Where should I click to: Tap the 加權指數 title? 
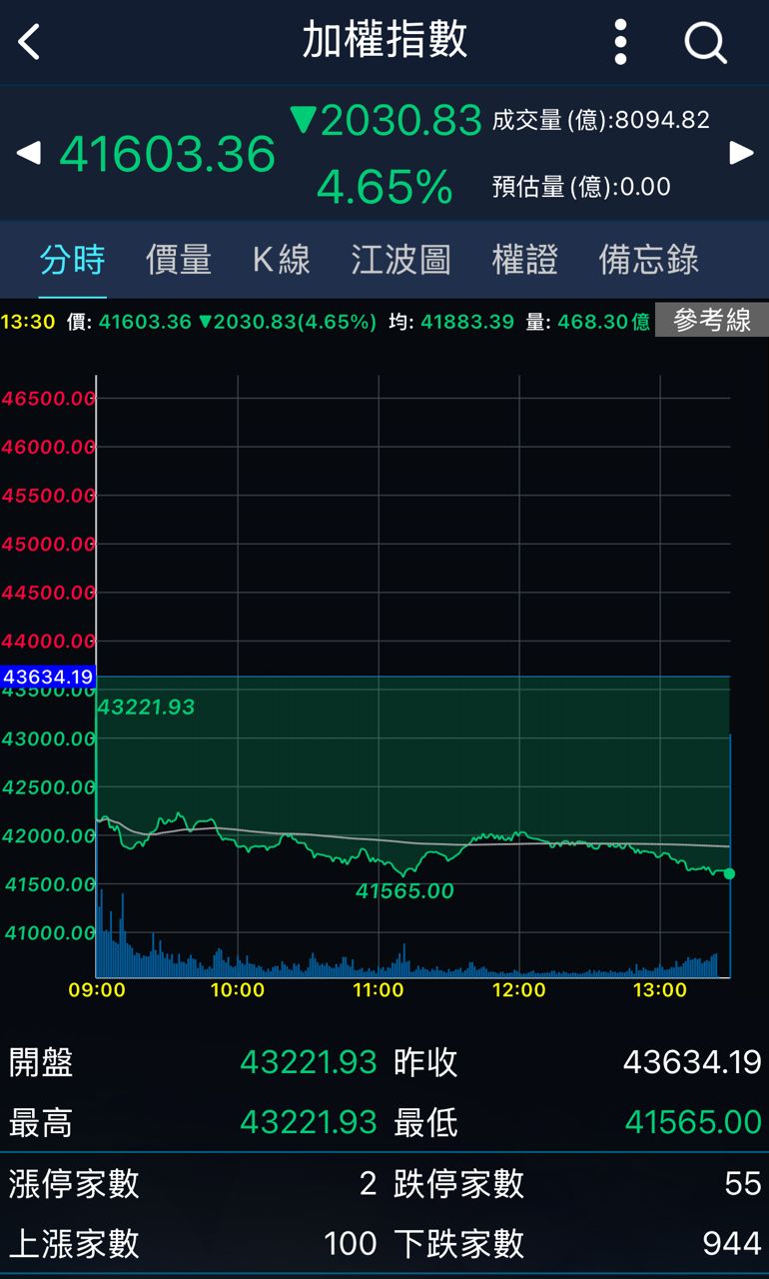384,40
